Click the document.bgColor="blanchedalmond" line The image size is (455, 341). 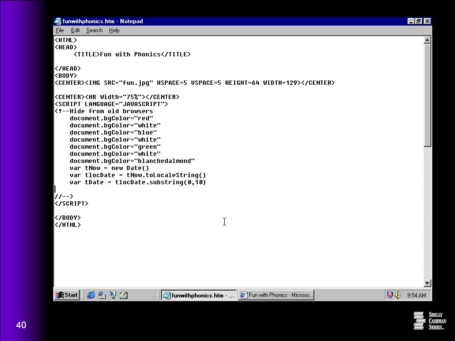pos(132,161)
